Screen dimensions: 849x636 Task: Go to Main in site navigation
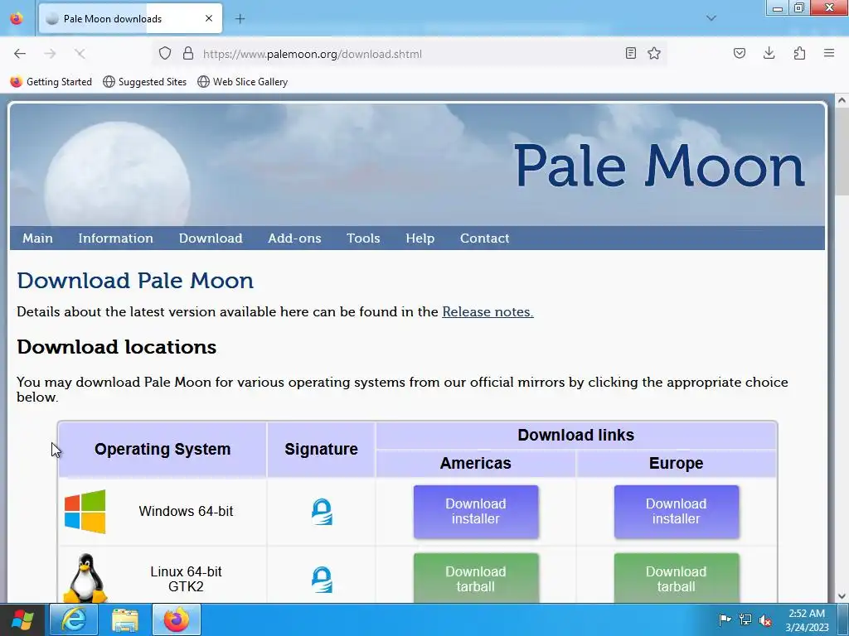37,238
